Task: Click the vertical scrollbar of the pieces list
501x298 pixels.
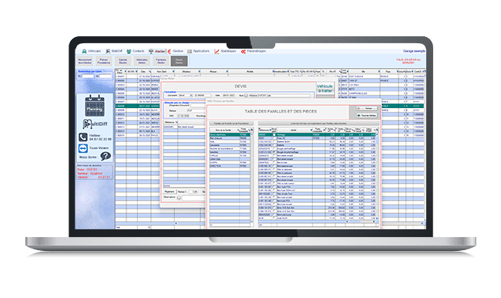Action: pyautogui.click(x=378, y=176)
